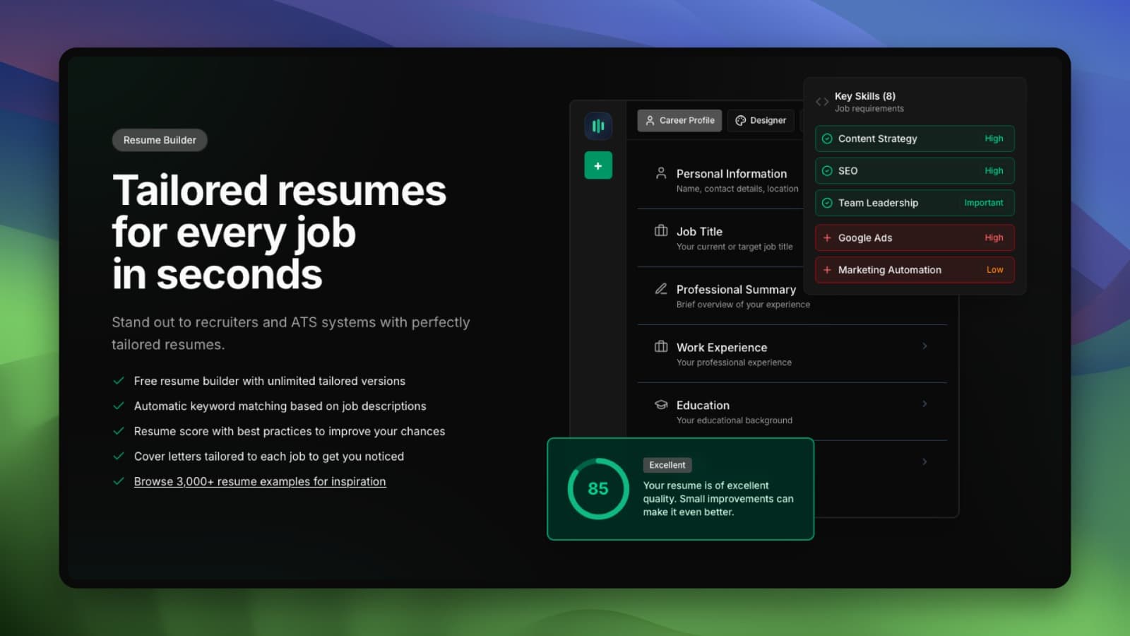Viewport: 1130px width, 636px height.
Task: Open Browse 3,000+ resume examples link
Action: [260, 482]
